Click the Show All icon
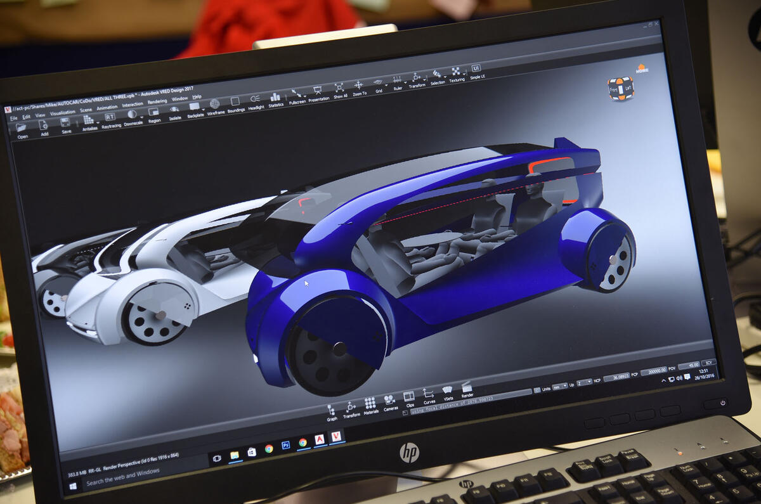The image size is (761, 504). tap(339, 88)
